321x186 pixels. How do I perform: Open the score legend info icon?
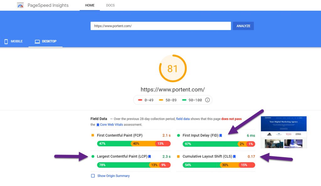tap(208, 100)
